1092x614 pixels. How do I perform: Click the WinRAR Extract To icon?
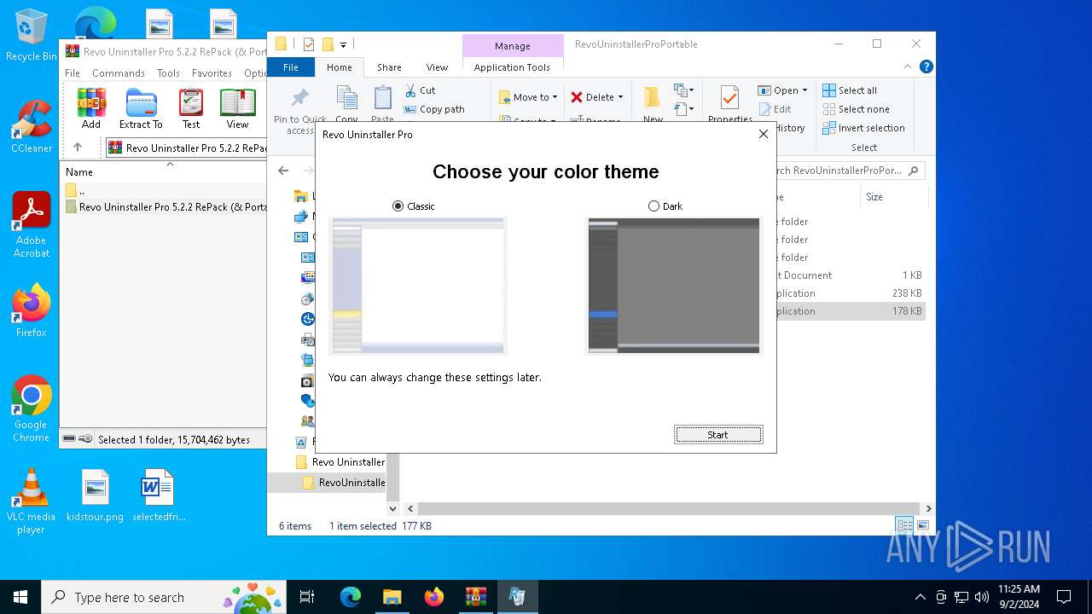pyautogui.click(x=141, y=109)
